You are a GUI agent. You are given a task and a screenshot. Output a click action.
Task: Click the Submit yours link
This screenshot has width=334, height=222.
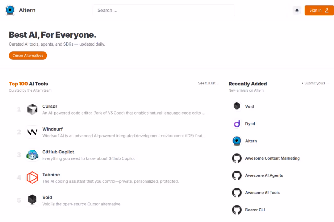pos(315,83)
